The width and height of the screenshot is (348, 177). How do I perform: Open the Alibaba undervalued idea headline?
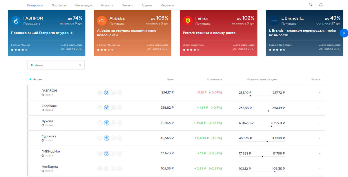click(x=127, y=33)
